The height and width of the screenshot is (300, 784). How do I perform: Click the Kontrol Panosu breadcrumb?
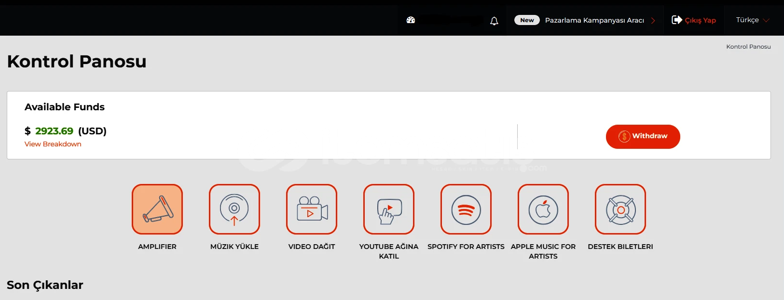pos(748,47)
